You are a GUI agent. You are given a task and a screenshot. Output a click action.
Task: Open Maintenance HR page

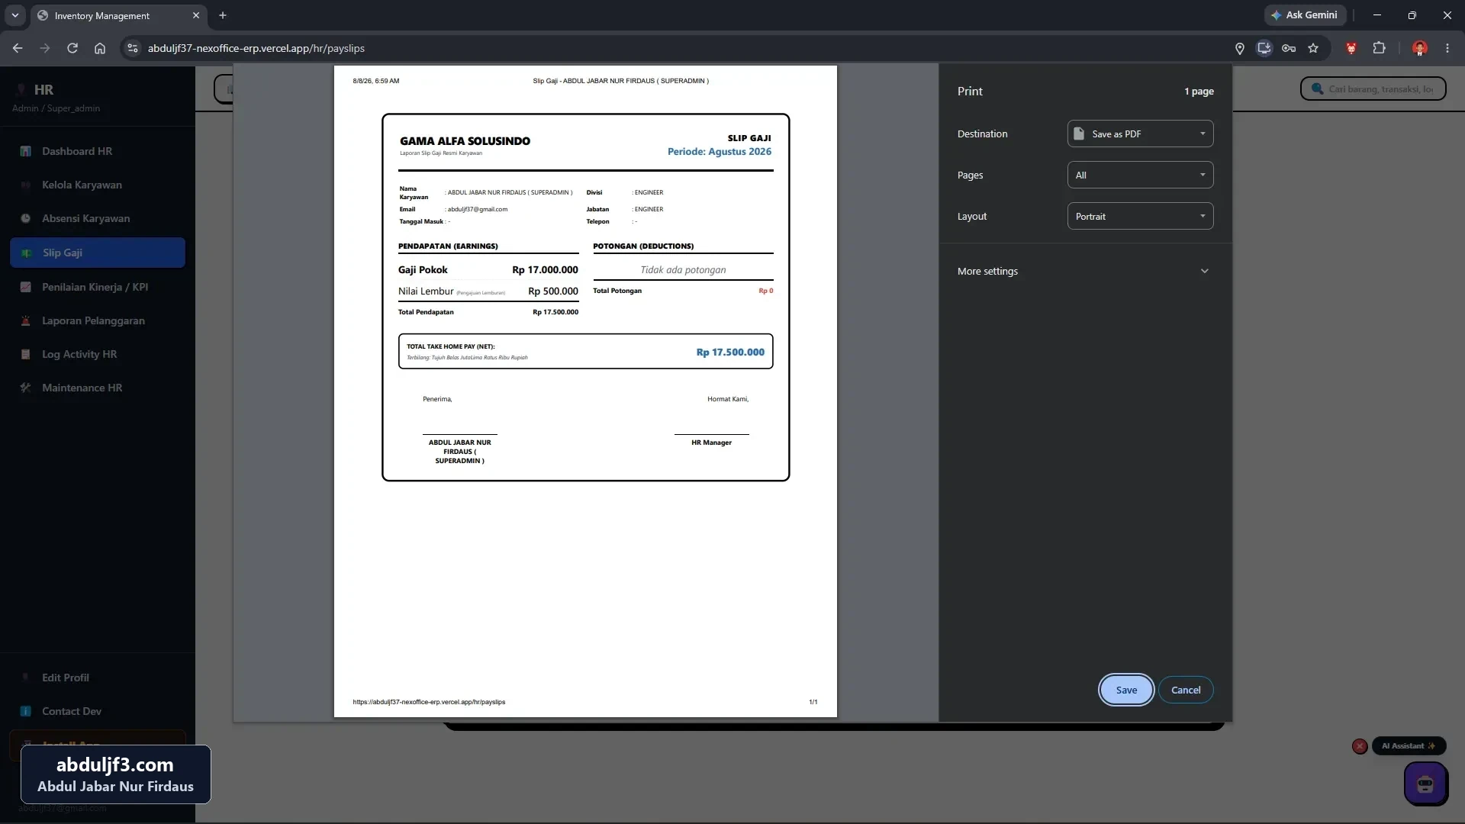(98, 388)
